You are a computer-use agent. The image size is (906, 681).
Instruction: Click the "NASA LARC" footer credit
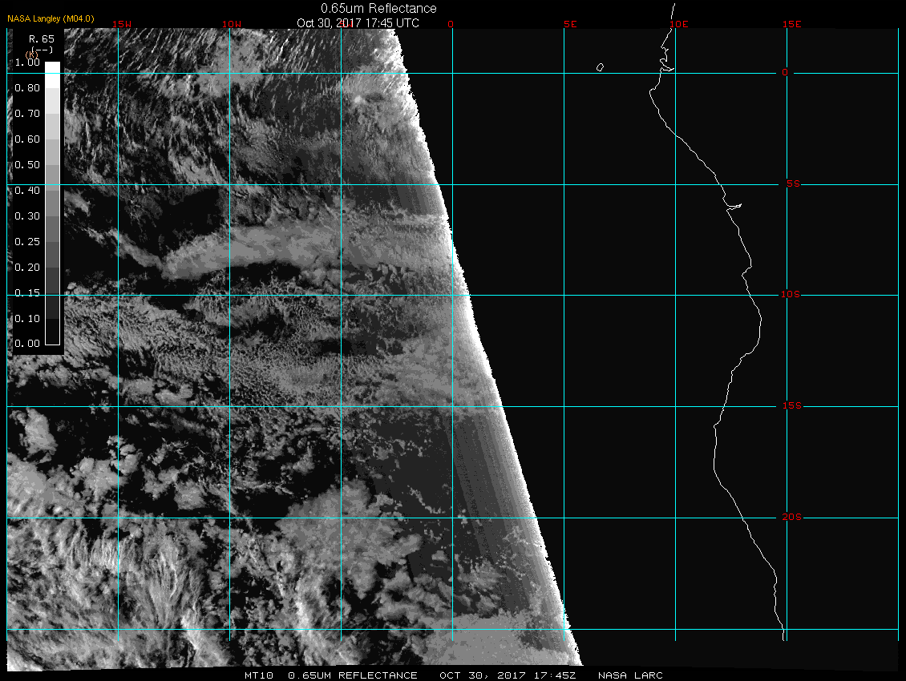point(630,675)
